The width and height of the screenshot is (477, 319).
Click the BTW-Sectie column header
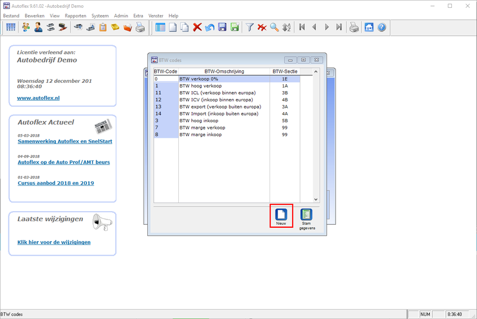(x=285, y=72)
